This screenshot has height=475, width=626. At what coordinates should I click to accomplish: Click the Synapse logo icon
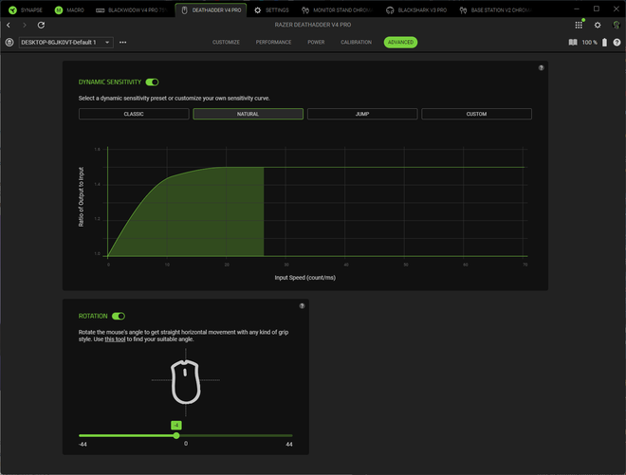tap(12, 10)
